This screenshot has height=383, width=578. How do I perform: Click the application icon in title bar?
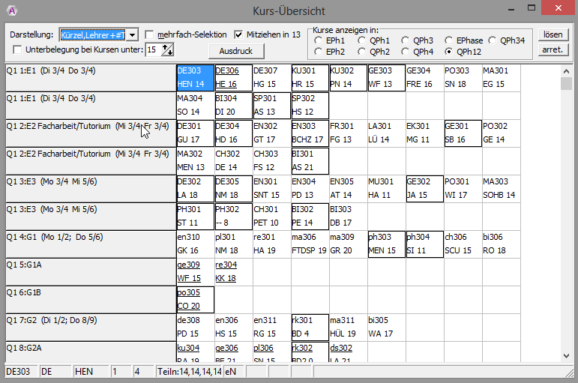(12, 10)
